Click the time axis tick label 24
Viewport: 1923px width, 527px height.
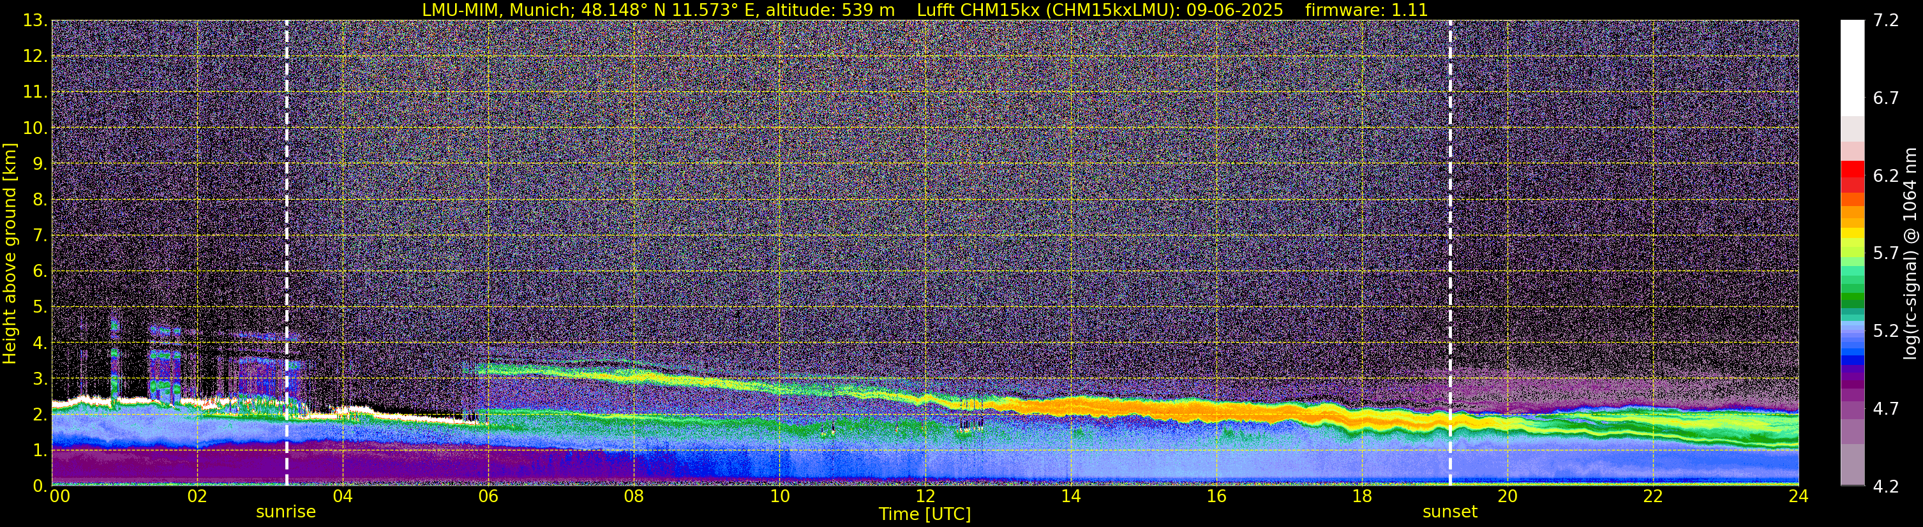pos(1799,496)
